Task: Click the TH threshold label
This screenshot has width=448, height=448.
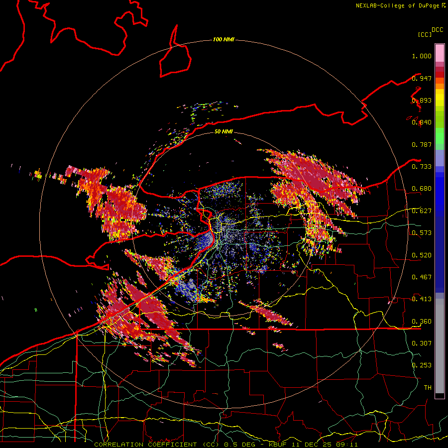Action: coord(428,387)
